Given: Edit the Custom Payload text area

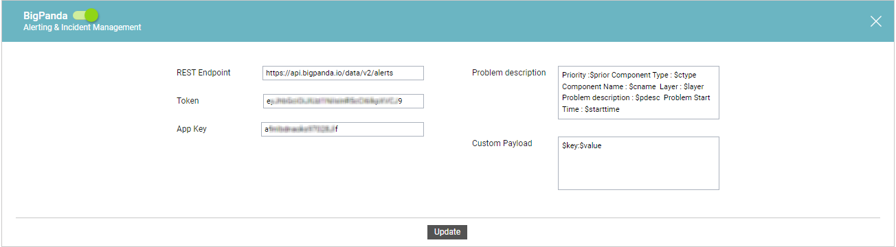Looking at the screenshot, I should point(638,163).
